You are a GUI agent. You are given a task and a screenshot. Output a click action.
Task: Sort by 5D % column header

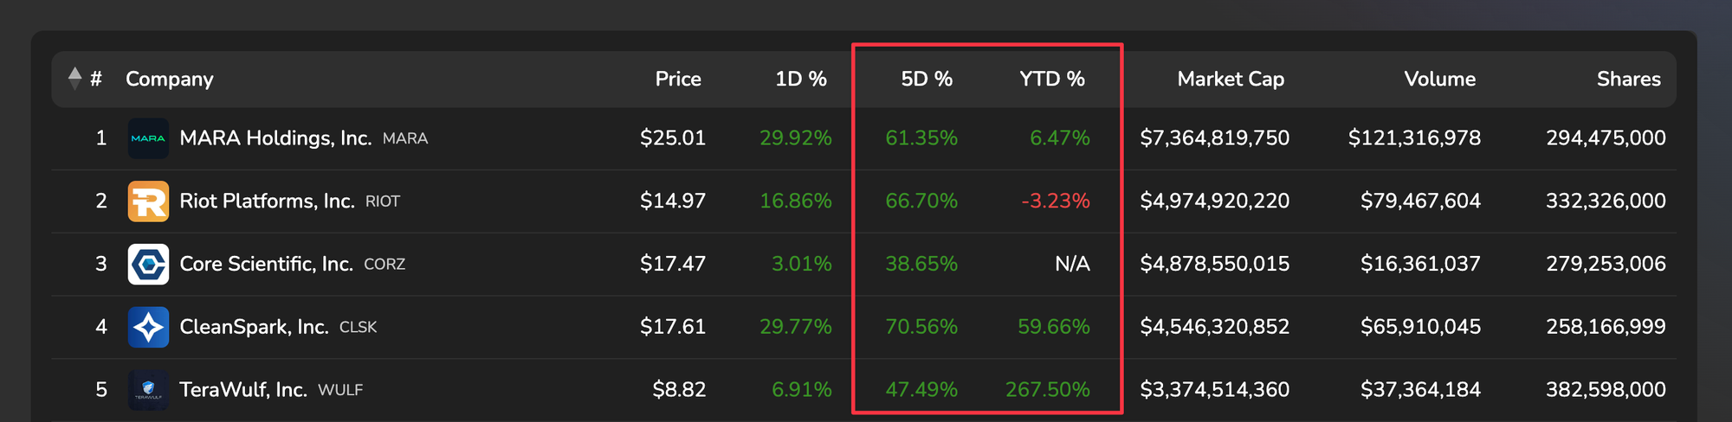926,79
